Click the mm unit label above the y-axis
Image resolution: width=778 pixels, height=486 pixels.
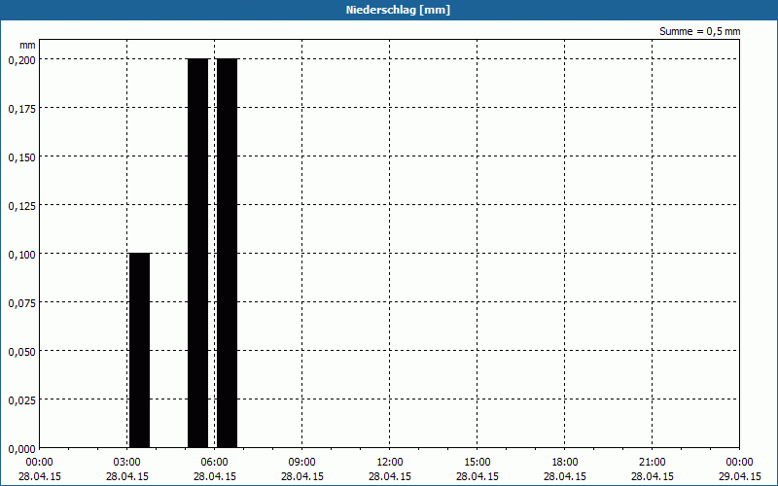27,45
